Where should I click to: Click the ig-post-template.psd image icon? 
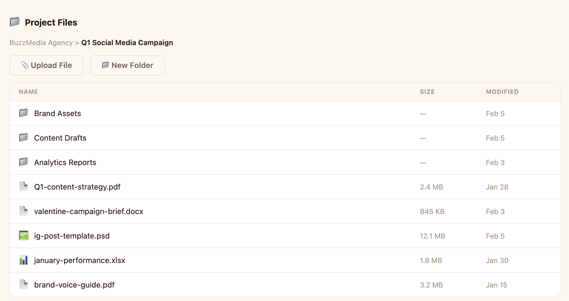tap(23, 236)
